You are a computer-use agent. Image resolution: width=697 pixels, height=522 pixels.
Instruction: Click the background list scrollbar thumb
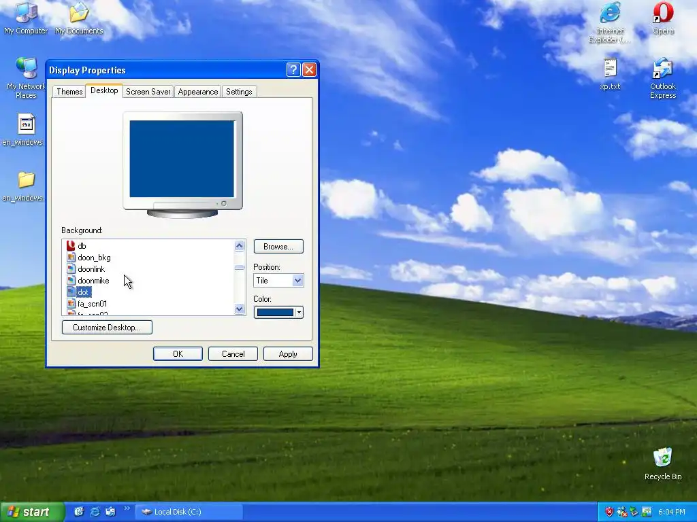[x=240, y=267]
